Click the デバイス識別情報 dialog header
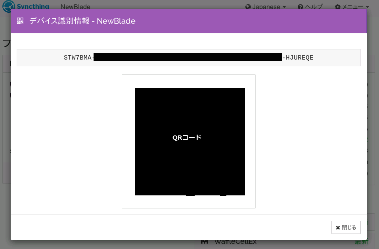 (82, 21)
